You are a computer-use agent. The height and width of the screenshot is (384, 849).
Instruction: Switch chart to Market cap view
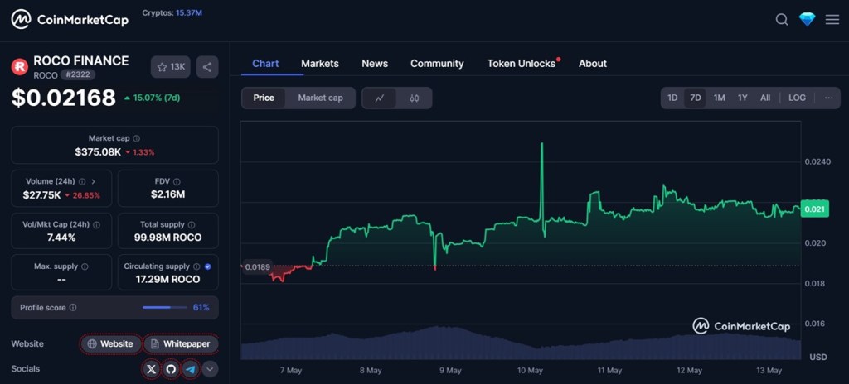pos(320,98)
